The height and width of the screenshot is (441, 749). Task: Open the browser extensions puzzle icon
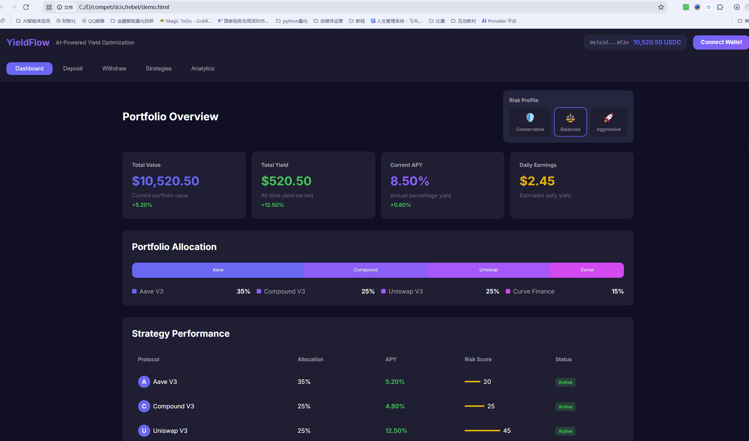click(x=720, y=7)
